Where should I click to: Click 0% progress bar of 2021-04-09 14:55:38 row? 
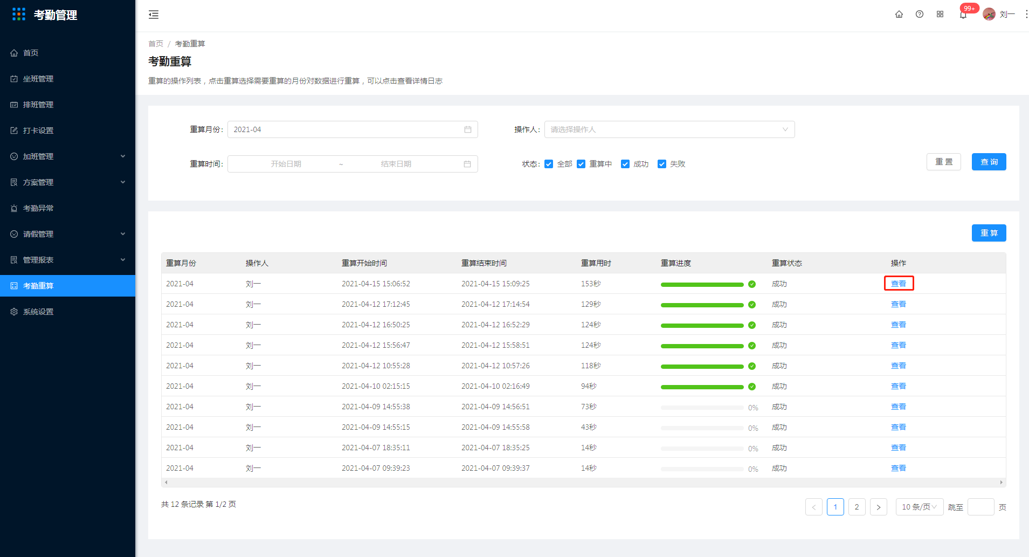[702, 408]
